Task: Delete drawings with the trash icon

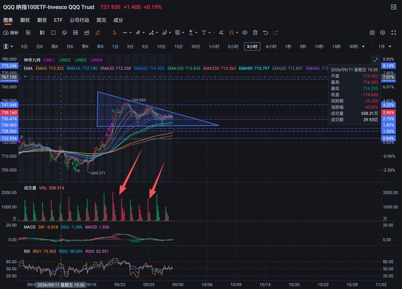Action: pyautogui.click(x=255, y=33)
